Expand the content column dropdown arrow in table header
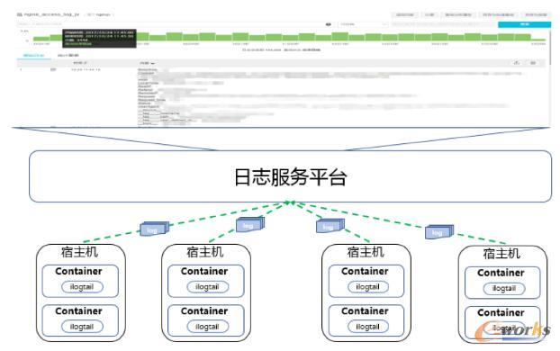The height and width of the screenshot is (351, 560). tap(152, 63)
